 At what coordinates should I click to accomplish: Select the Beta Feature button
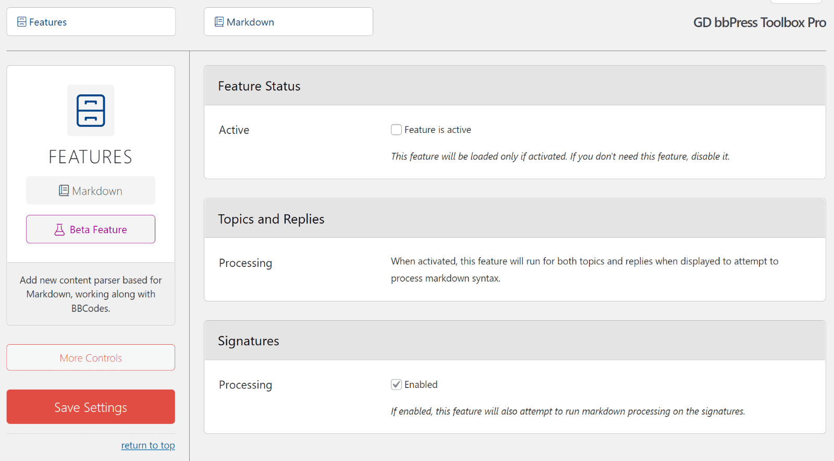point(90,229)
